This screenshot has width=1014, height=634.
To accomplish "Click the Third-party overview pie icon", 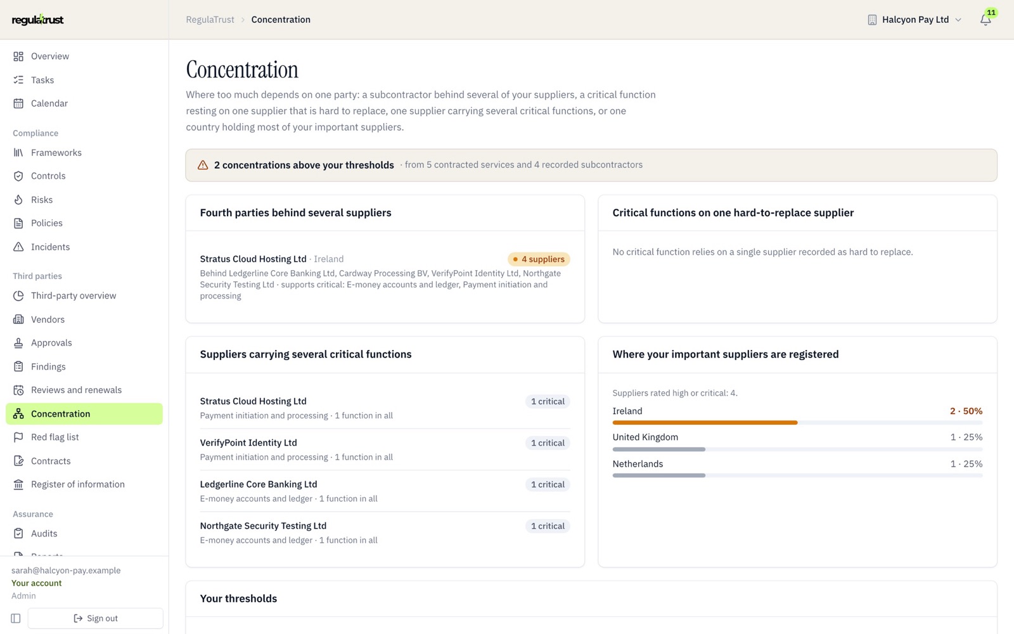I will pyautogui.click(x=18, y=295).
